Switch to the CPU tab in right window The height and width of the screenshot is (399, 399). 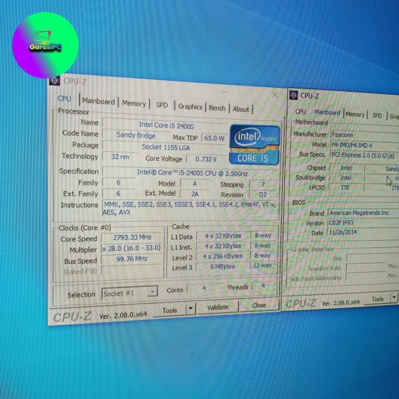(301, 112)
